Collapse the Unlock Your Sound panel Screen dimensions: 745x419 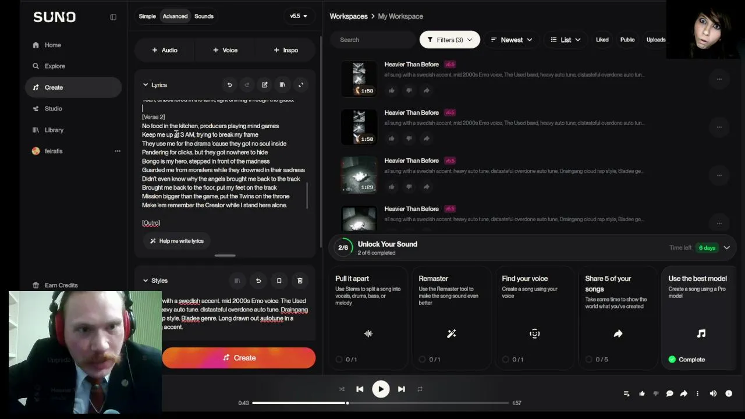pos(727,248)
